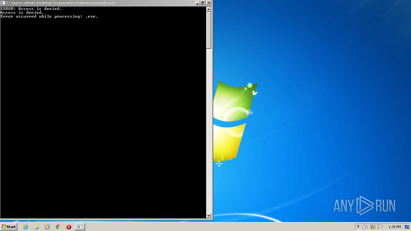
Task: Click the "ERROR: Access is denied." line
Action: point(31,9)
